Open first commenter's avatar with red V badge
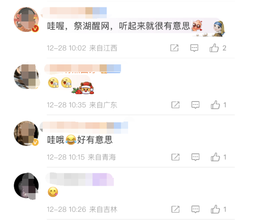The width and height of the screenshot is (269, 221). (x=26, y=20)
